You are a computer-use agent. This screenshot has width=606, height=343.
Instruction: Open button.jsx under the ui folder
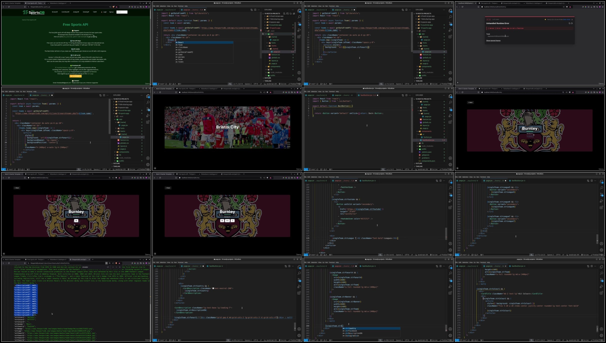(x=427, y=137)
